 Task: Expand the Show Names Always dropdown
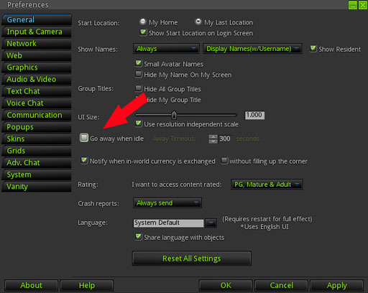tap(166, 49)
